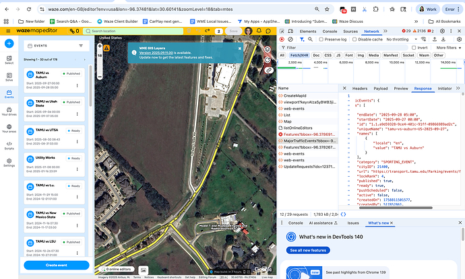Open the Preview tab of request details
The height and width of the screenshot is (279, 465).
click(401, 89)
